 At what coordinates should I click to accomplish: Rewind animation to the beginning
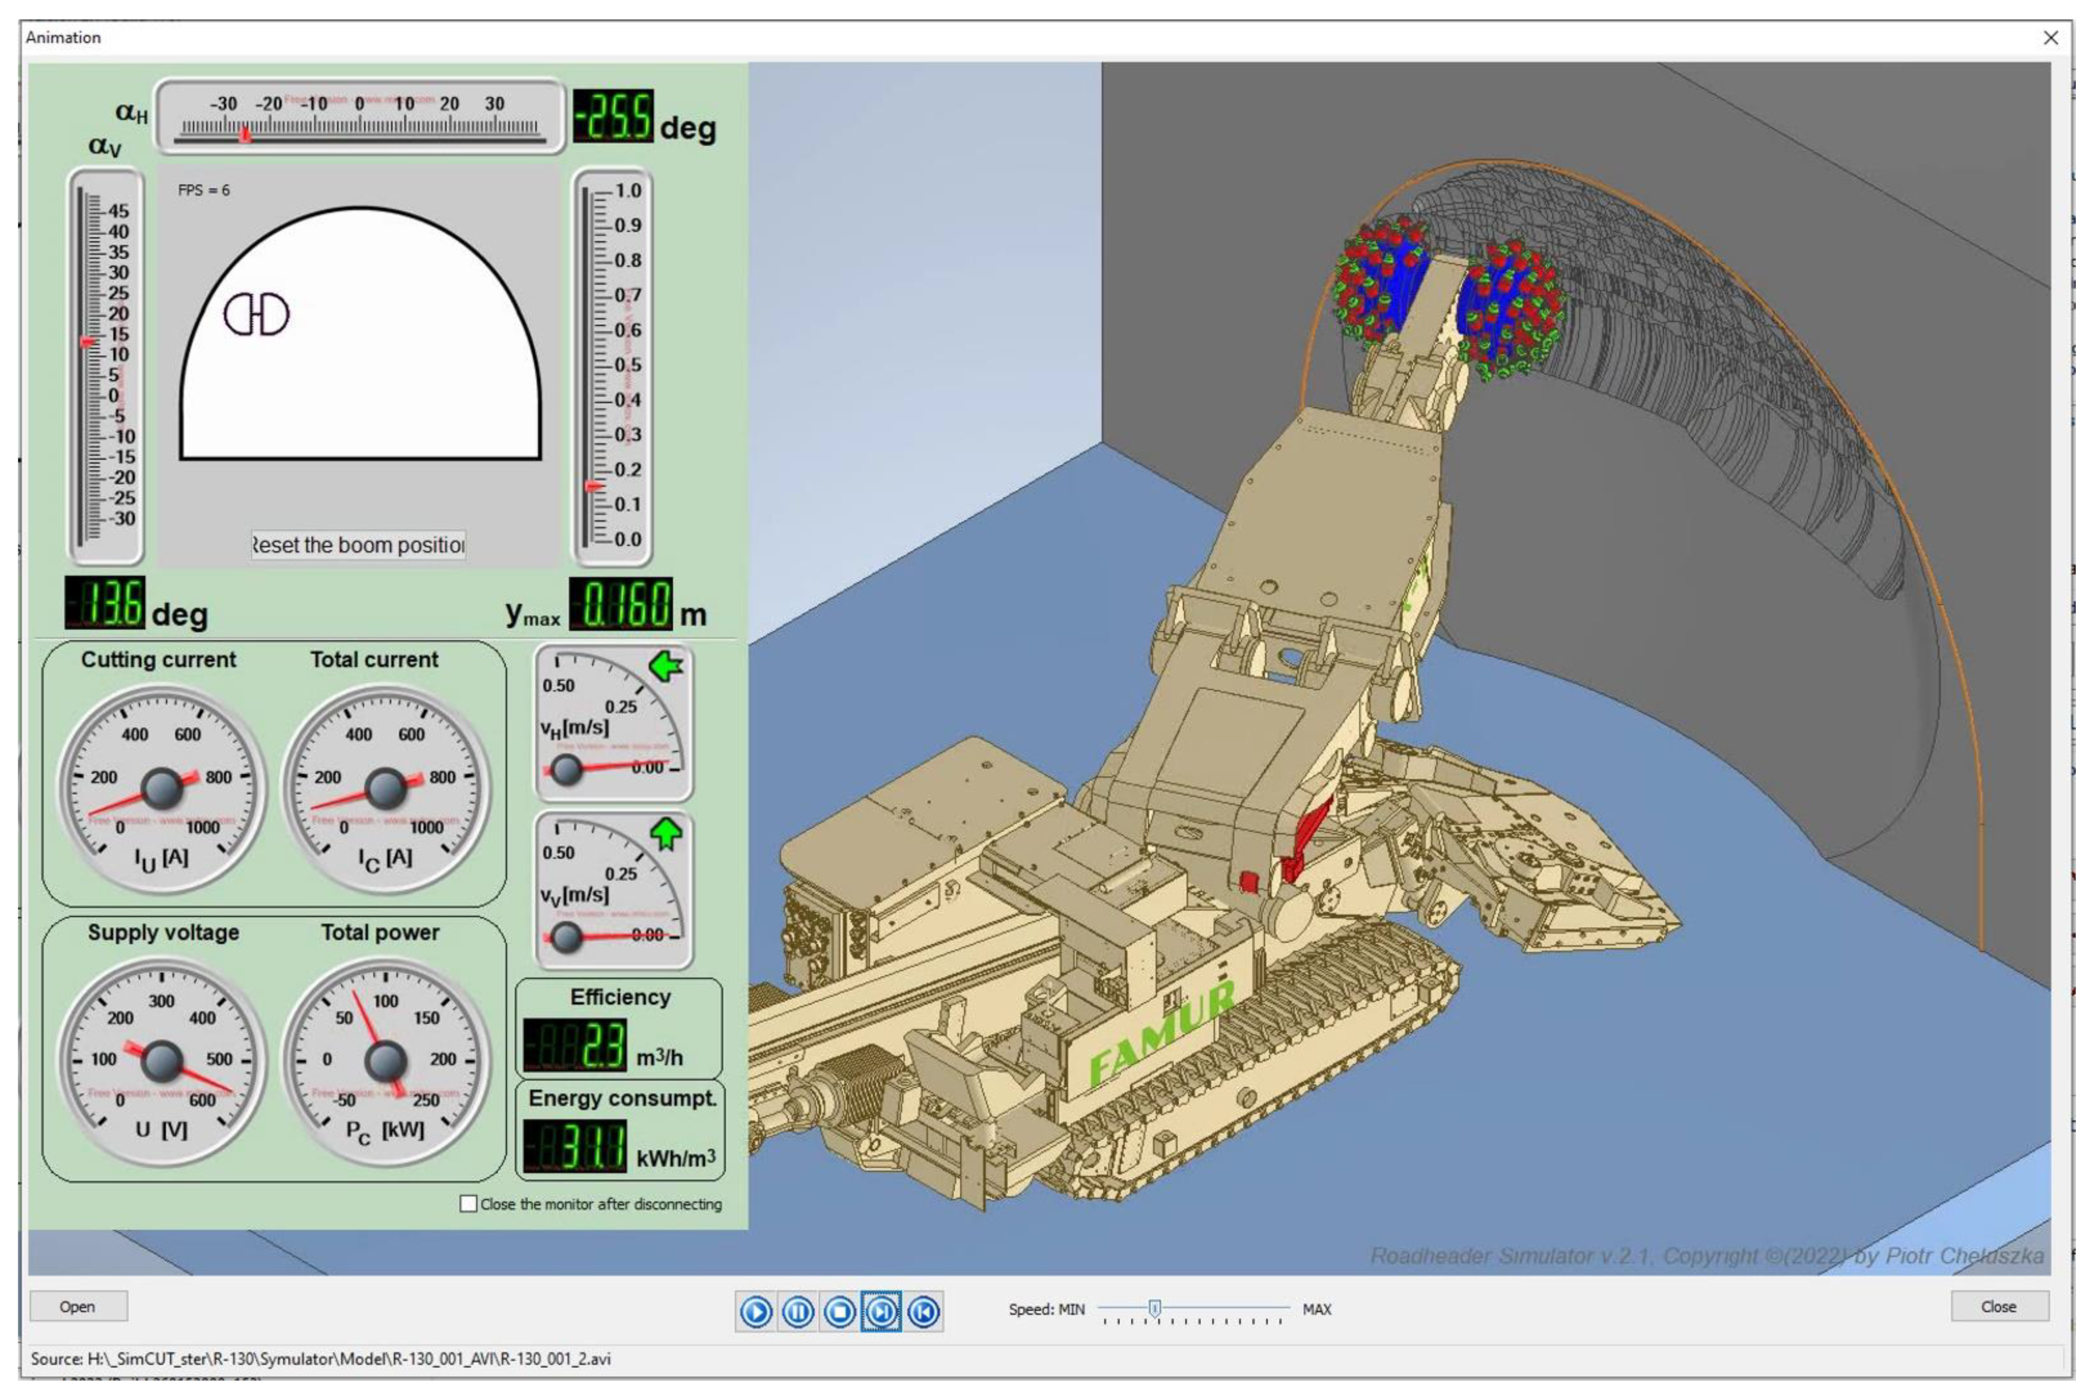923,1311
